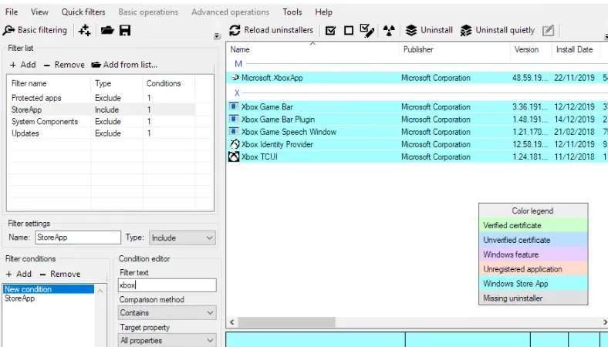Expand the Comparison method Contains dropdown

coord(167,312)
